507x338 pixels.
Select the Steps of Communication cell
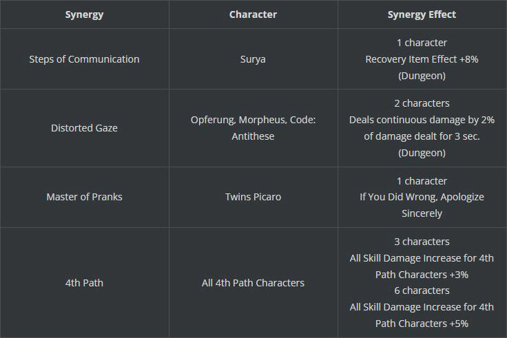tap(85, 59)
